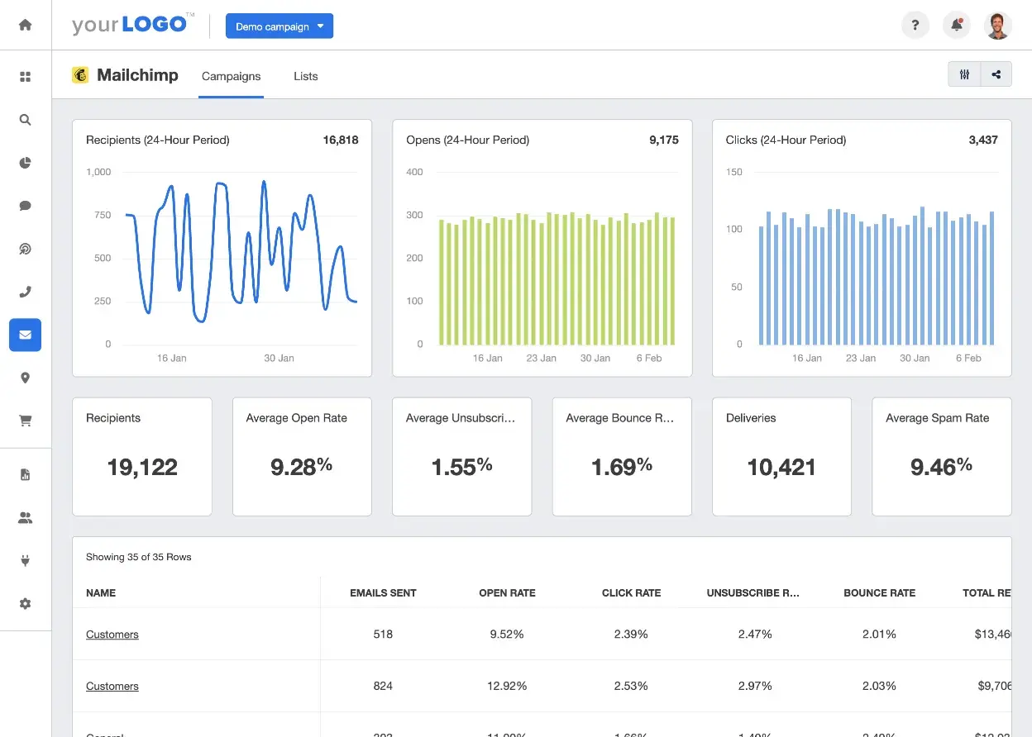Open the chat messages icon in sidebar
Viewport: 1032px width, 737px height.
tap(25, 205)
